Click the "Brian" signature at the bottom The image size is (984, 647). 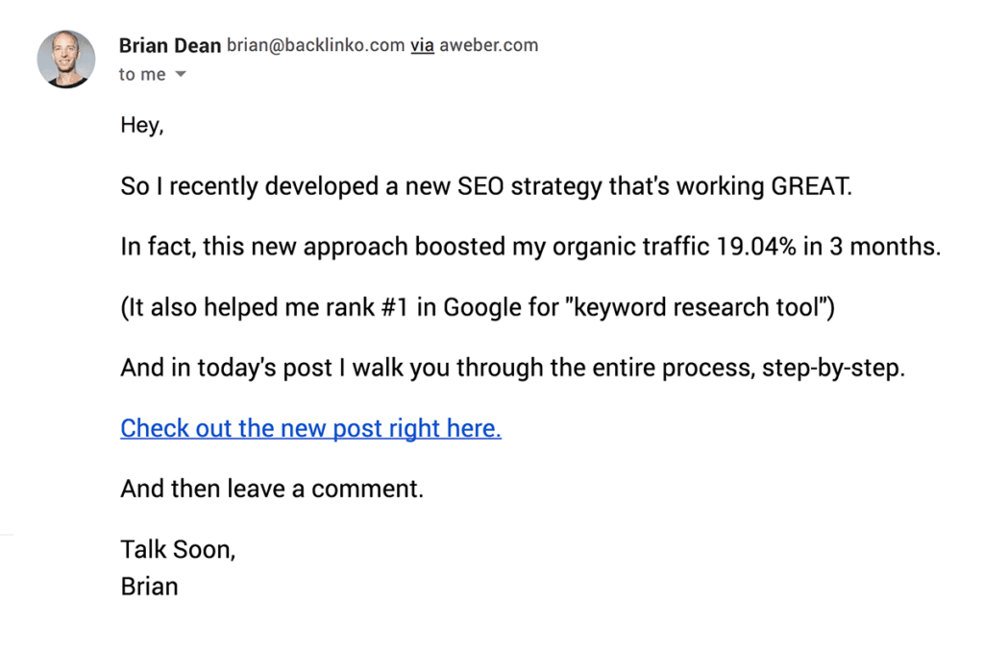tap(149, 586)
